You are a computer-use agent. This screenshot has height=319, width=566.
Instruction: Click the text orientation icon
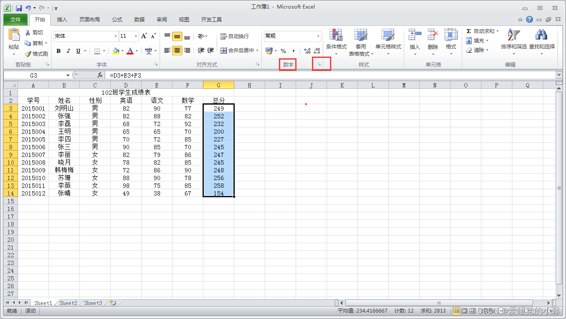click(201, 36)
